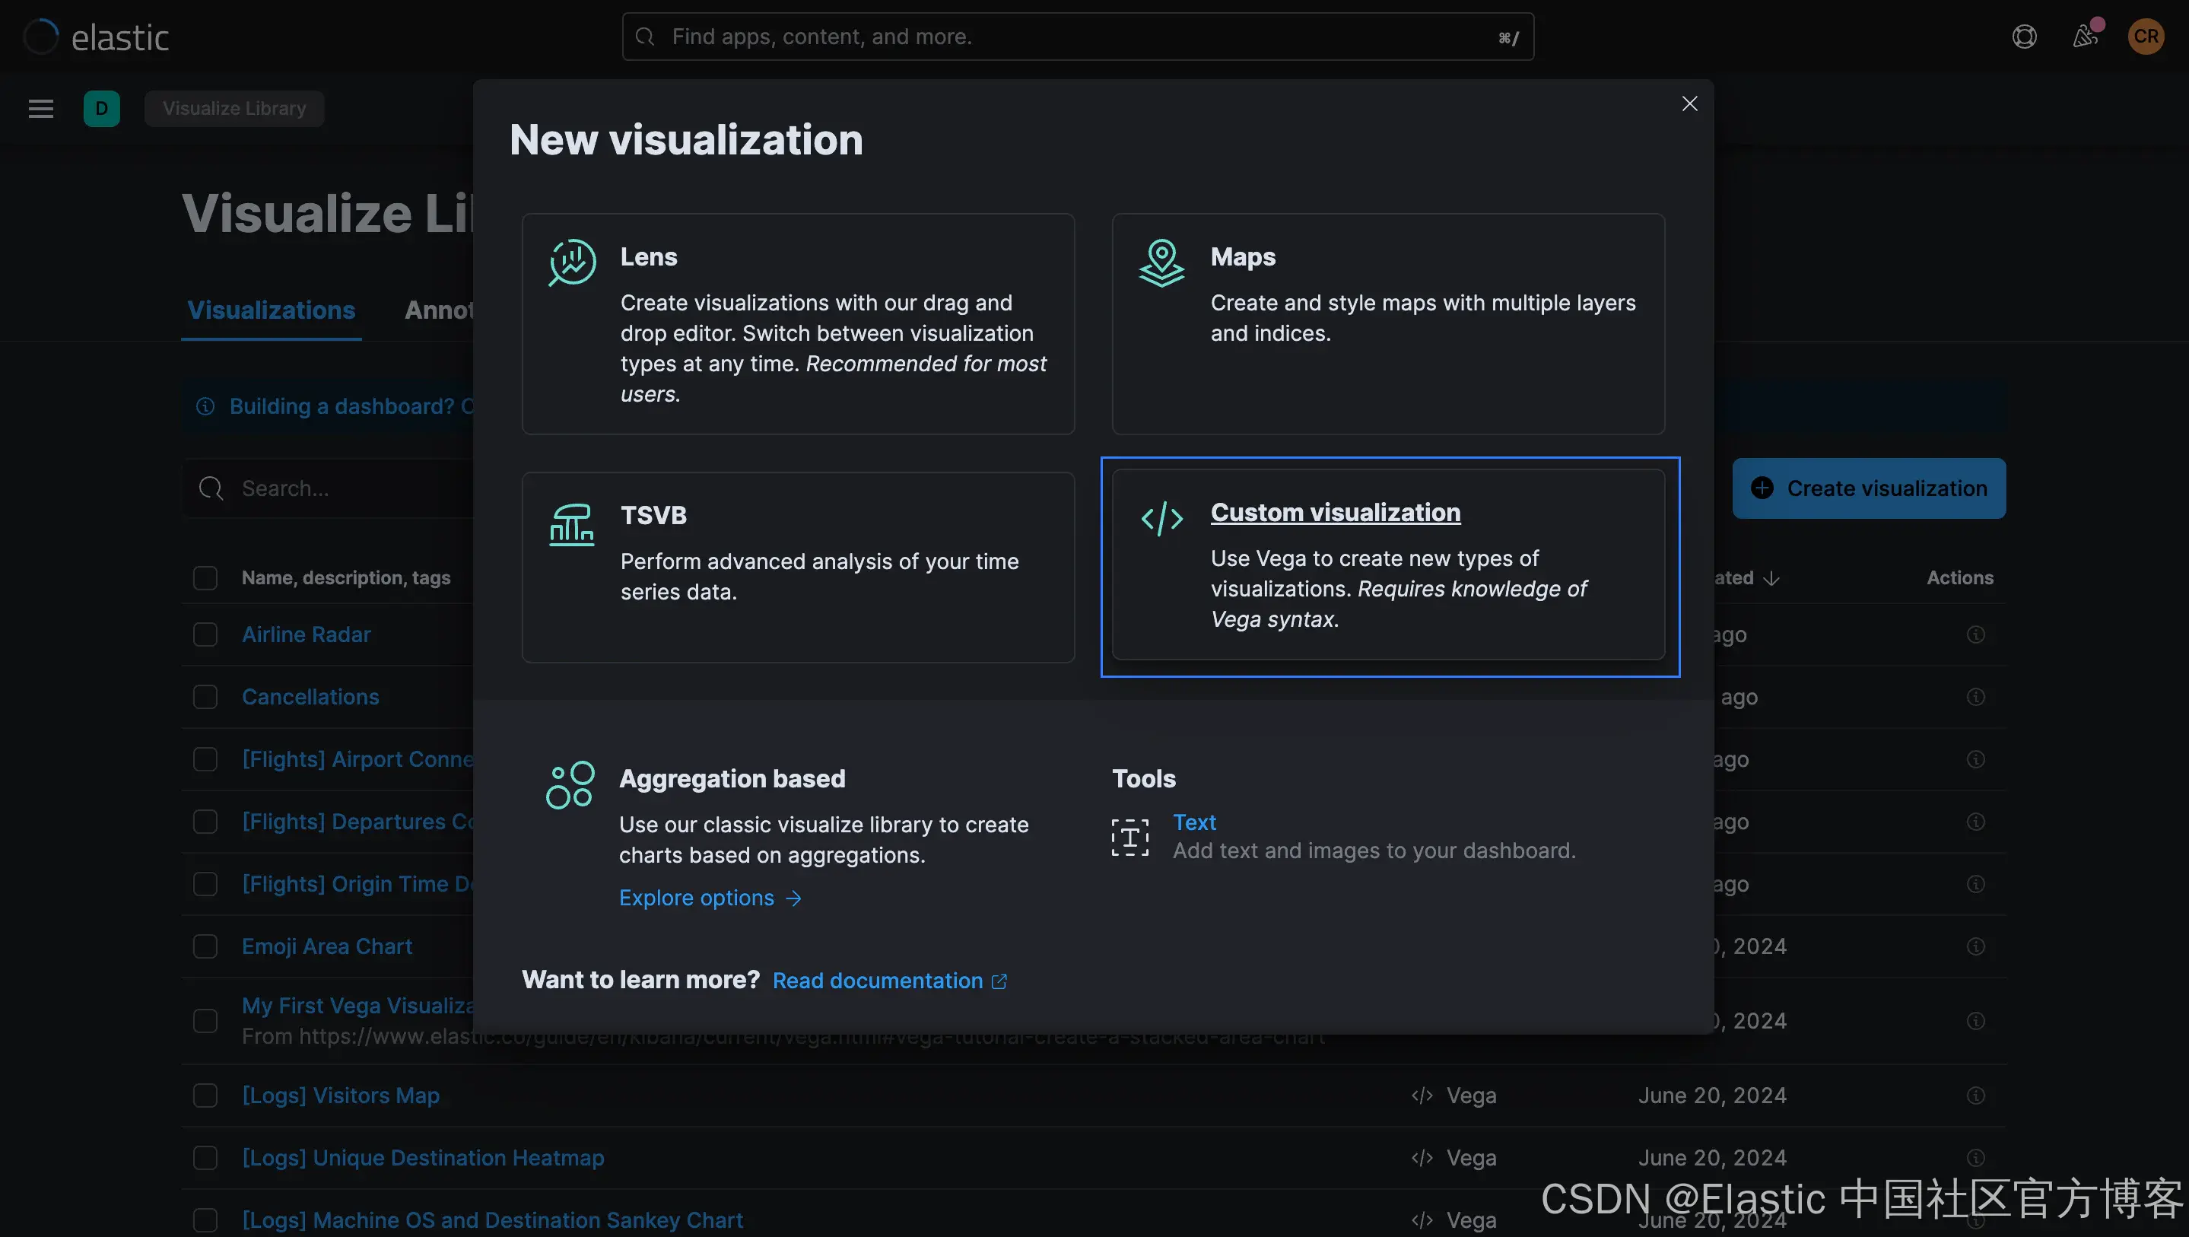Click the Aggregation based circles icon
2189x1237 pixels.
pos(570,784)
